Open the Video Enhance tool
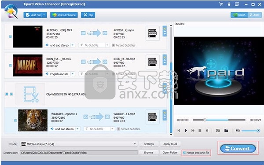Image resolution: width=264 pixels, height=165 pixels. coord(64,15)
